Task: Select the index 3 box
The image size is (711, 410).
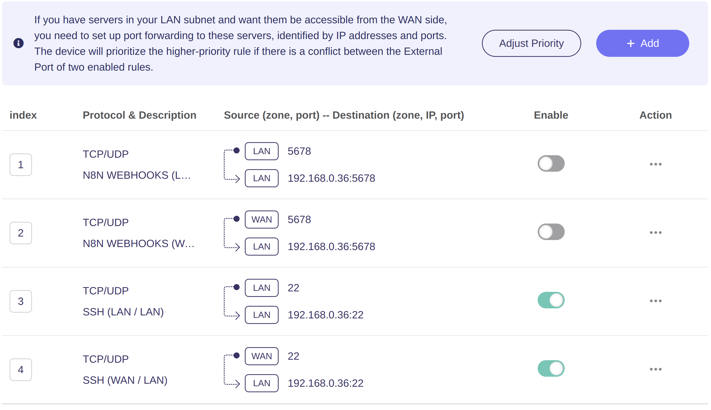Action: 21,301
